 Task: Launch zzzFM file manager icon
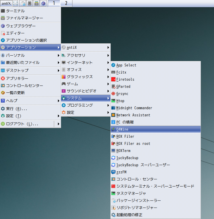113,172
